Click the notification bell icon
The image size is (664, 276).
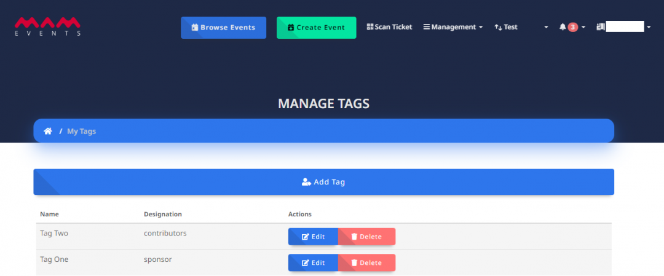point(563,27)
